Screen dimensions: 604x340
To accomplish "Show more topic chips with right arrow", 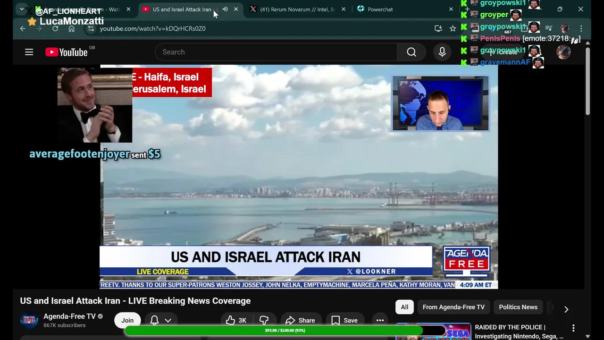I will coord(566,309).
